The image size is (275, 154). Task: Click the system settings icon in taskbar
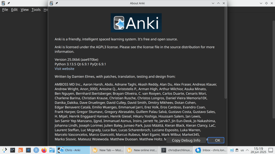pos(13,150)
